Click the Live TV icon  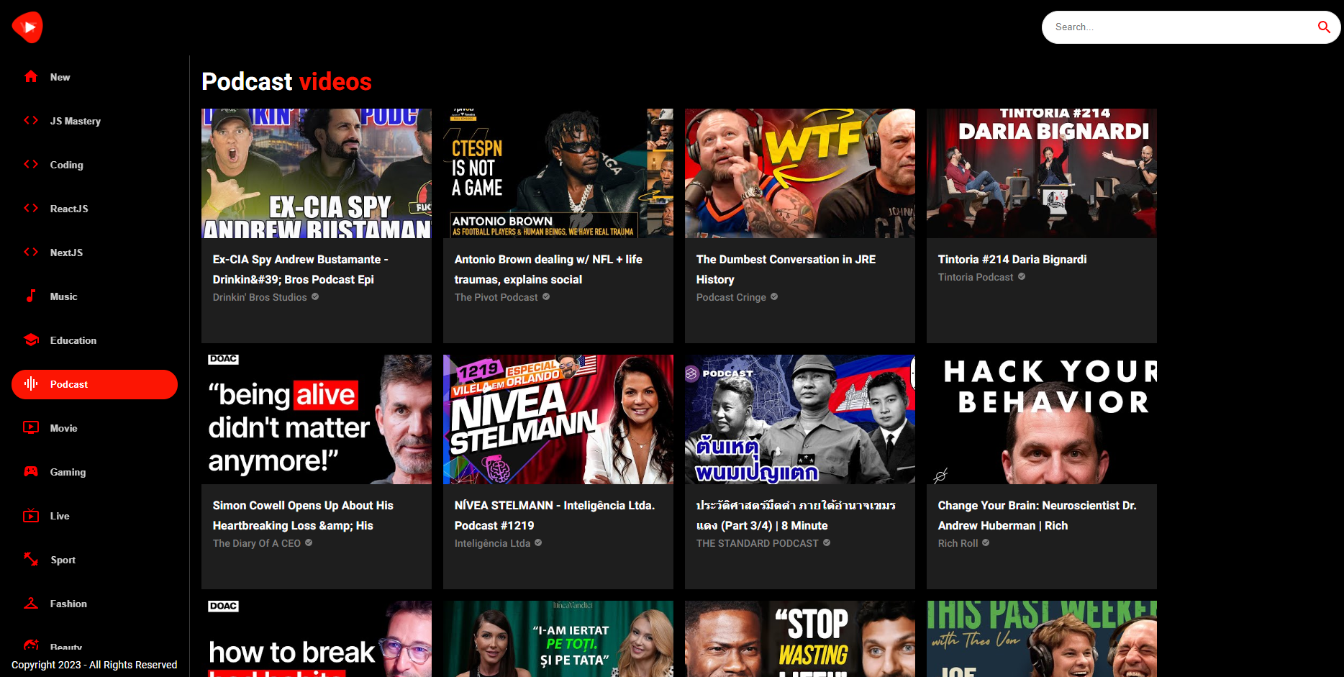point(31,515)
